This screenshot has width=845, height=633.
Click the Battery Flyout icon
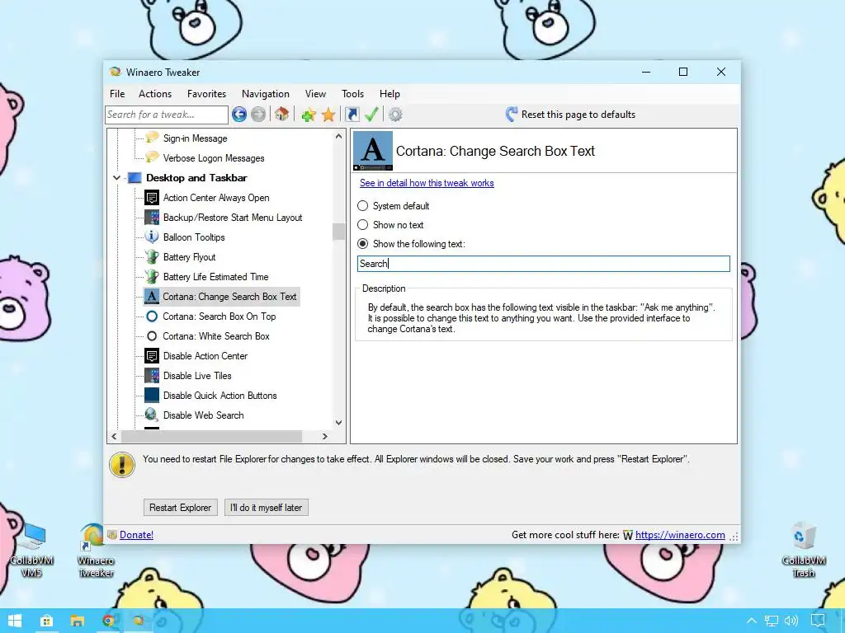click(x=152, y=257)
